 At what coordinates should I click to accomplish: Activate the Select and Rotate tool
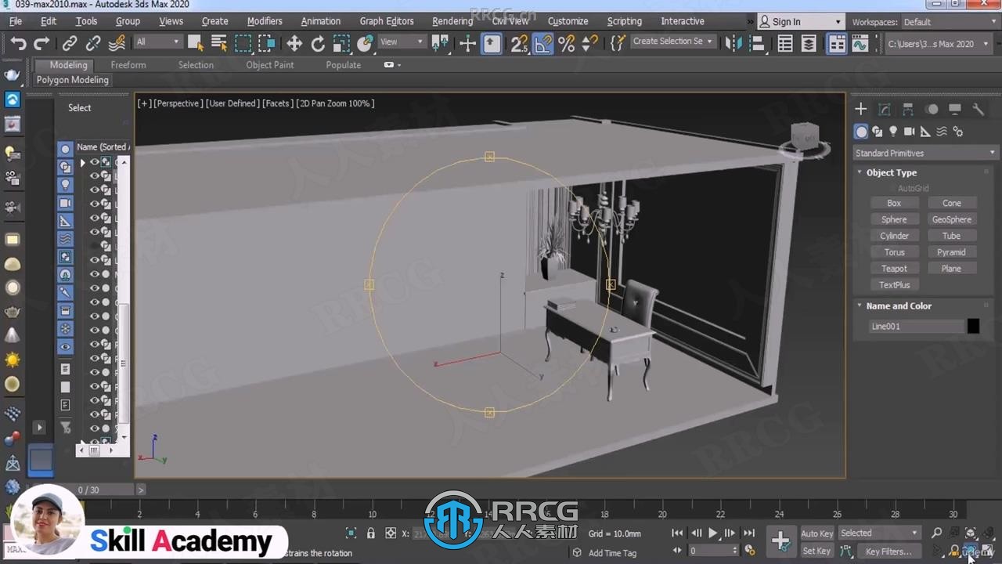318,44
